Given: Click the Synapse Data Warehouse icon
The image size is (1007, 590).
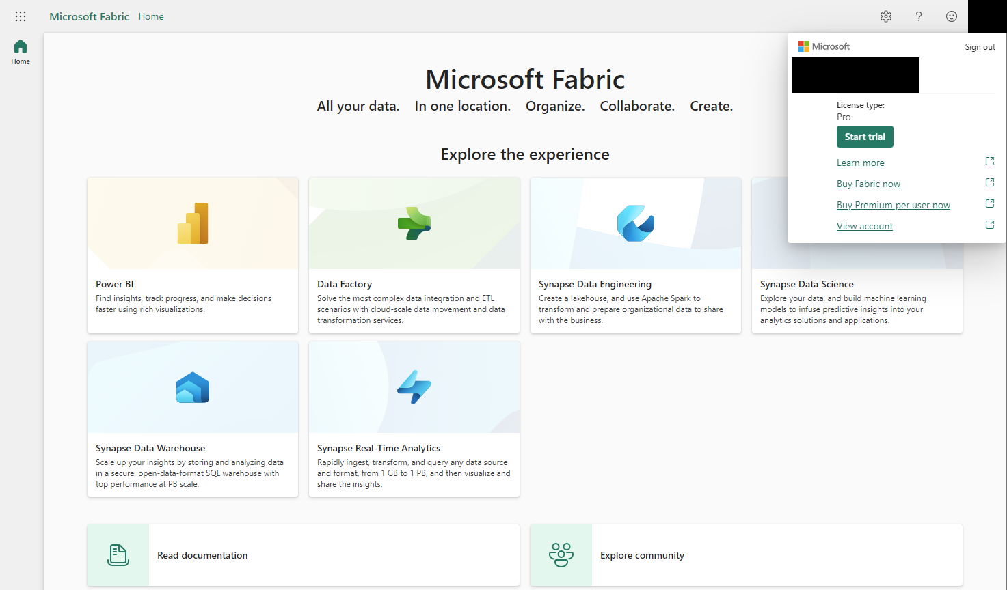Looking at the screenshot, I should (192, 387).
